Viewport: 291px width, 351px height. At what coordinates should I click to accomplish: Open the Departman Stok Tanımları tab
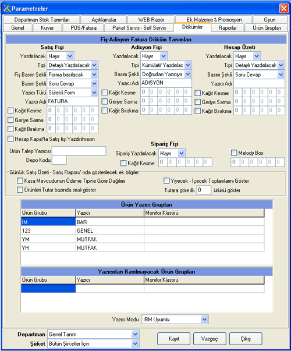tap(42, 20)
